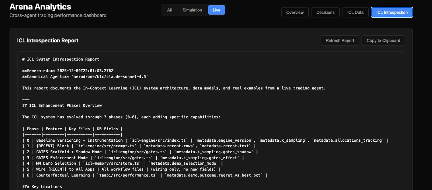Open the ICL Data tab
The height and width of the screenshot is (190, 432).
[x=355, y=12]
